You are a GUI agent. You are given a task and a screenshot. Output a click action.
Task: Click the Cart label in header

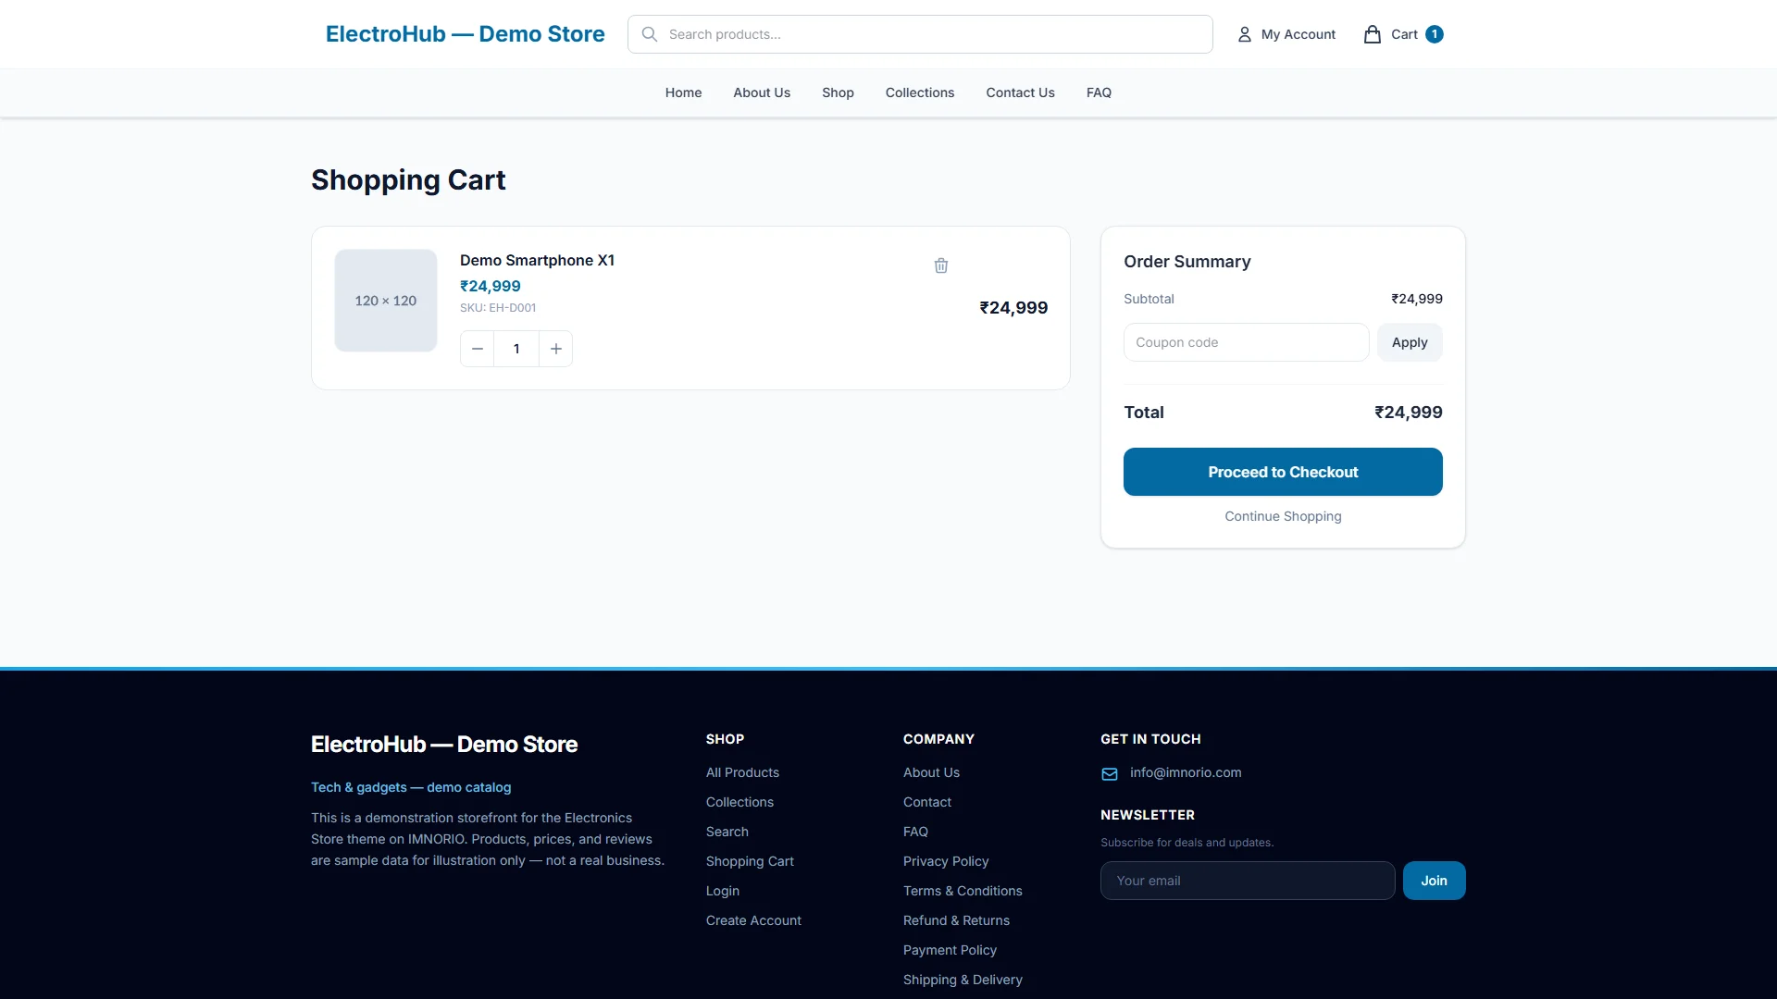[1404, 34]
